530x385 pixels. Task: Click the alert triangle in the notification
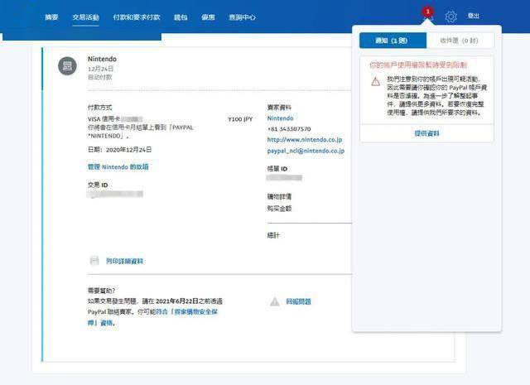[375, 81]
